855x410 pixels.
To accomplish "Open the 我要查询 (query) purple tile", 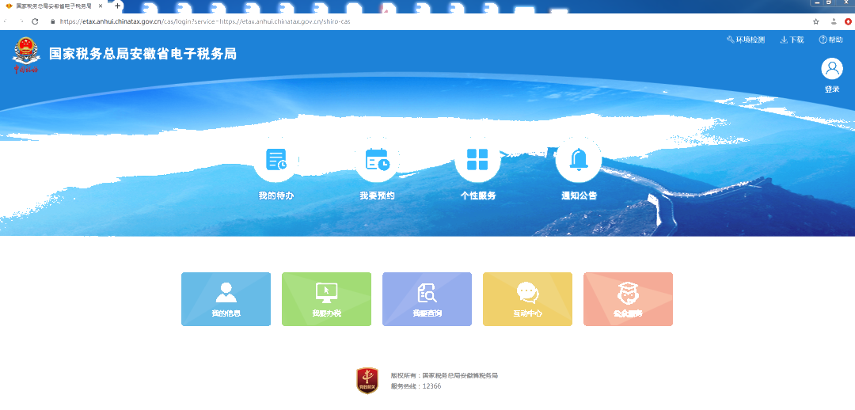I will pos(427,299).
